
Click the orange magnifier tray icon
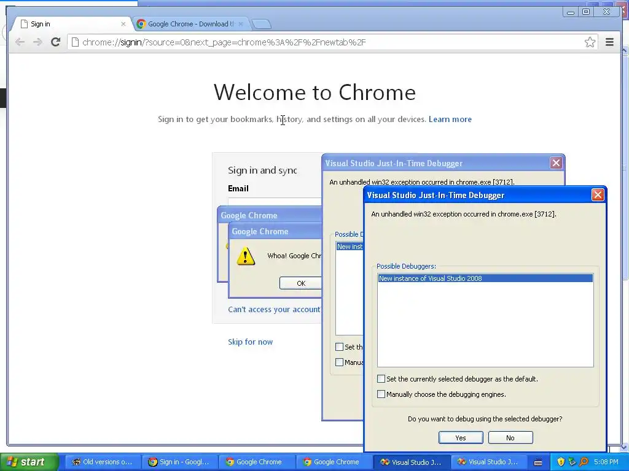pyautogui.click(x=584, y=462)
